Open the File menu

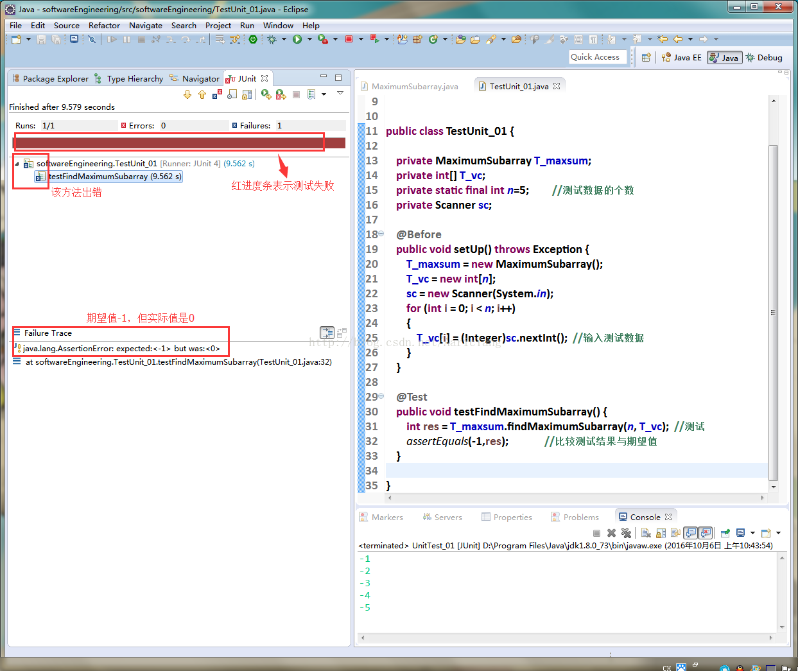pyautogui.click(x=15, y=25)
